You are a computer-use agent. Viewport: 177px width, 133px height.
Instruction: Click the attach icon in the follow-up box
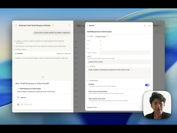pyautogui.click(x=18, y=104)
